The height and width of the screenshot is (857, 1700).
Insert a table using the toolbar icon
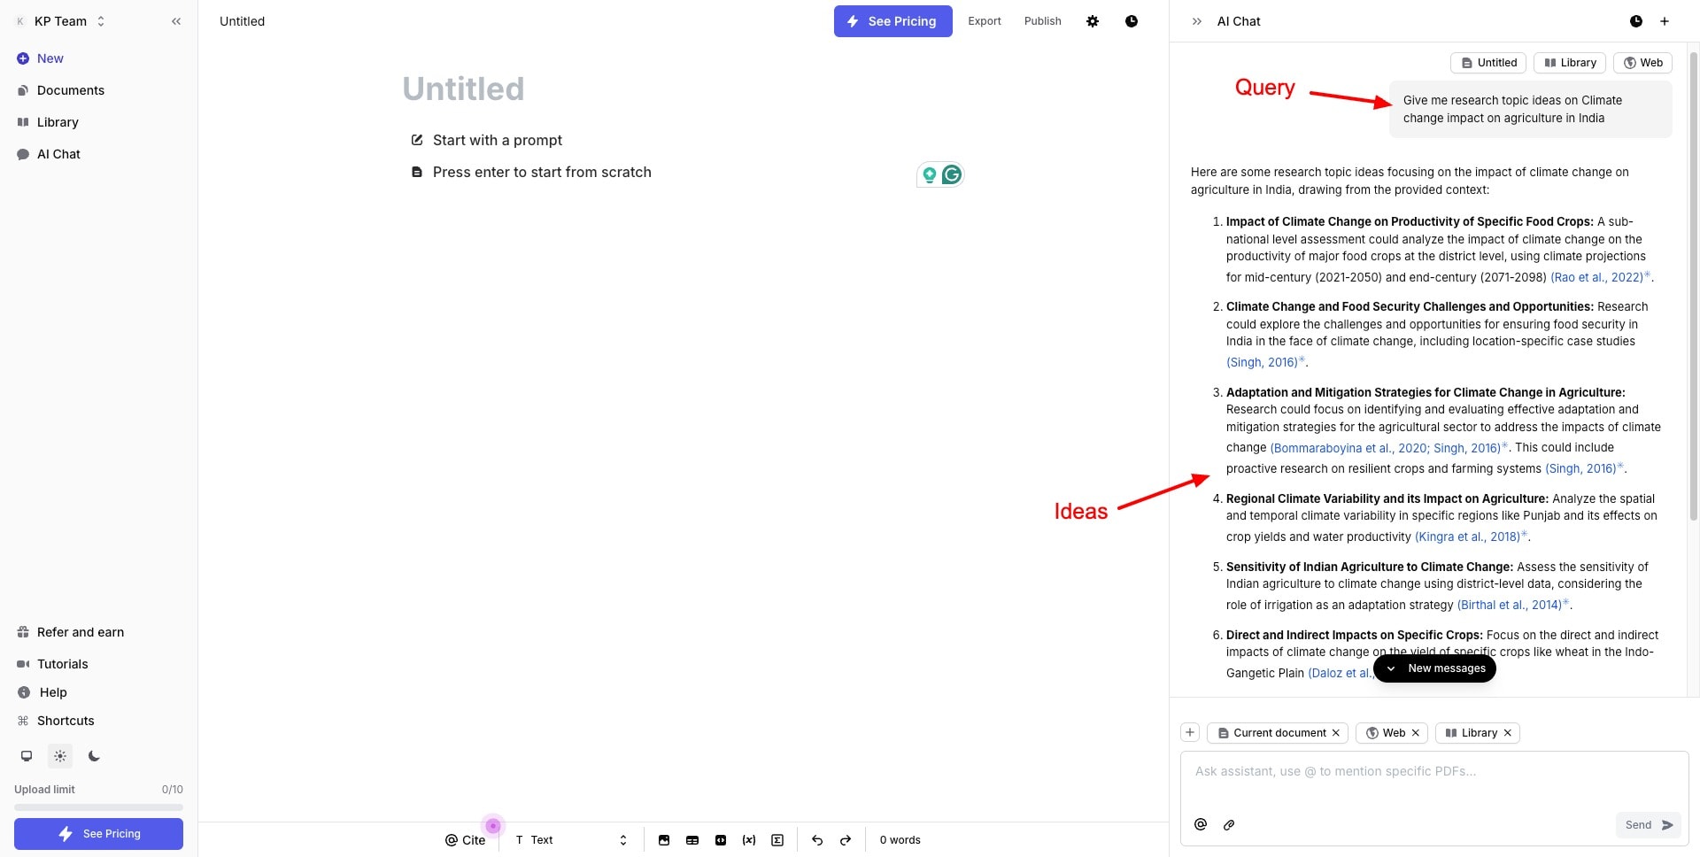692,840
